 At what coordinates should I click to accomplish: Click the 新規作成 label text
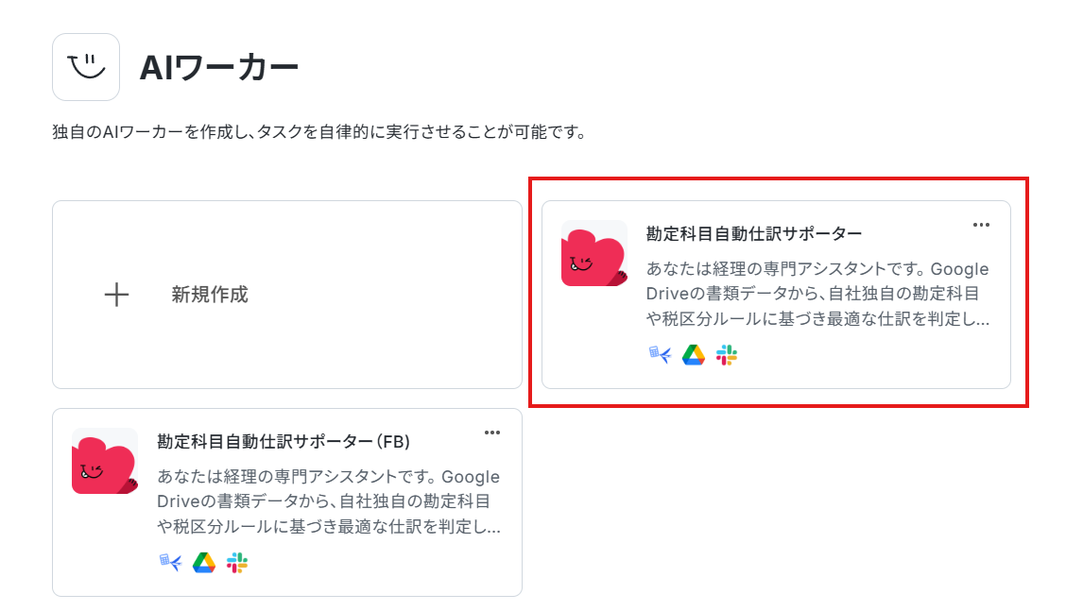(x=210, y=295)
